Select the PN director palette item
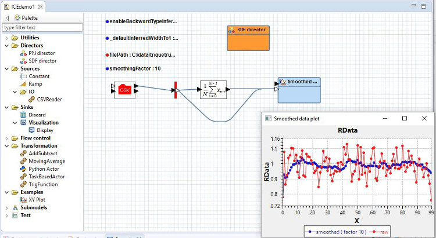Image resolution: width=436 pixels, height=238 pixels. pos(41,53)
